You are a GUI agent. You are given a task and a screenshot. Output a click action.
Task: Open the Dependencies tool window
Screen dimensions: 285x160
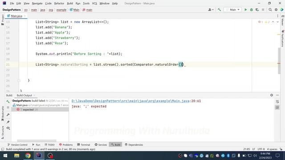pos(134,144)
